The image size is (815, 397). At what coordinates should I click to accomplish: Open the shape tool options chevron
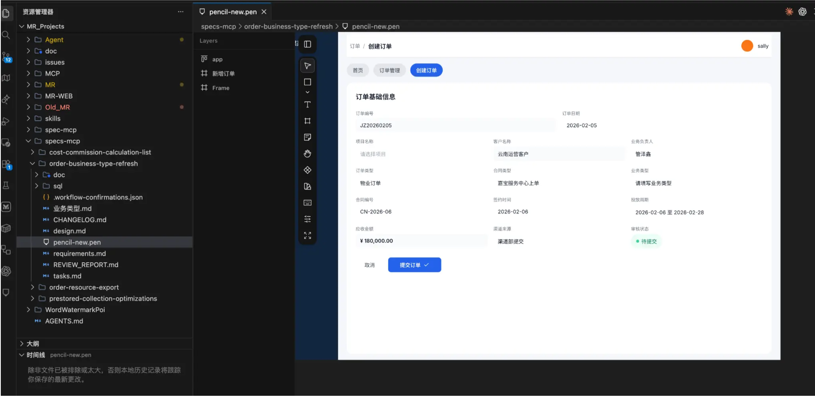(307, 92)
